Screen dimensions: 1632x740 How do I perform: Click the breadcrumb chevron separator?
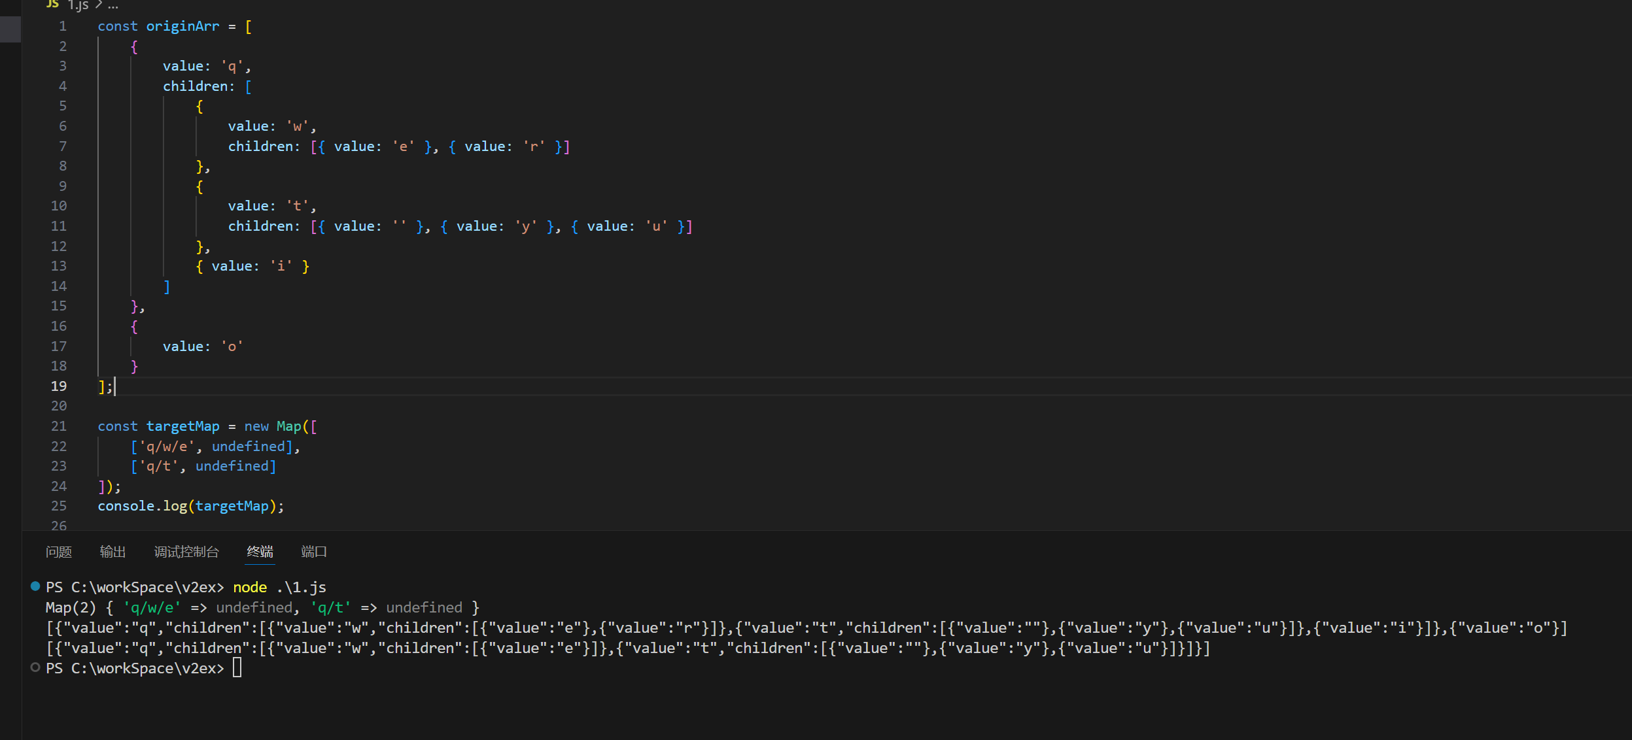(x=99, y=5)
